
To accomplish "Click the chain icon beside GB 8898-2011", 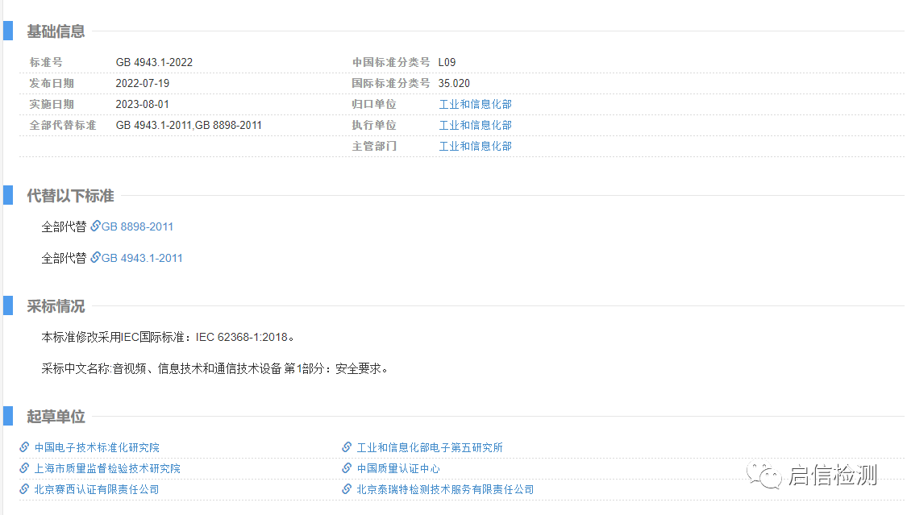I will point(95,226).
